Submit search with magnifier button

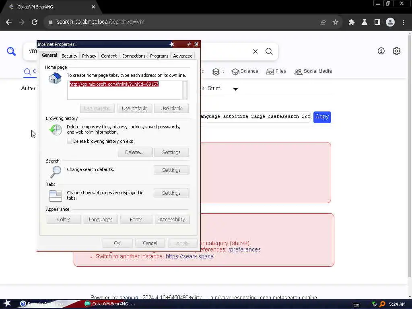[269, 51]
